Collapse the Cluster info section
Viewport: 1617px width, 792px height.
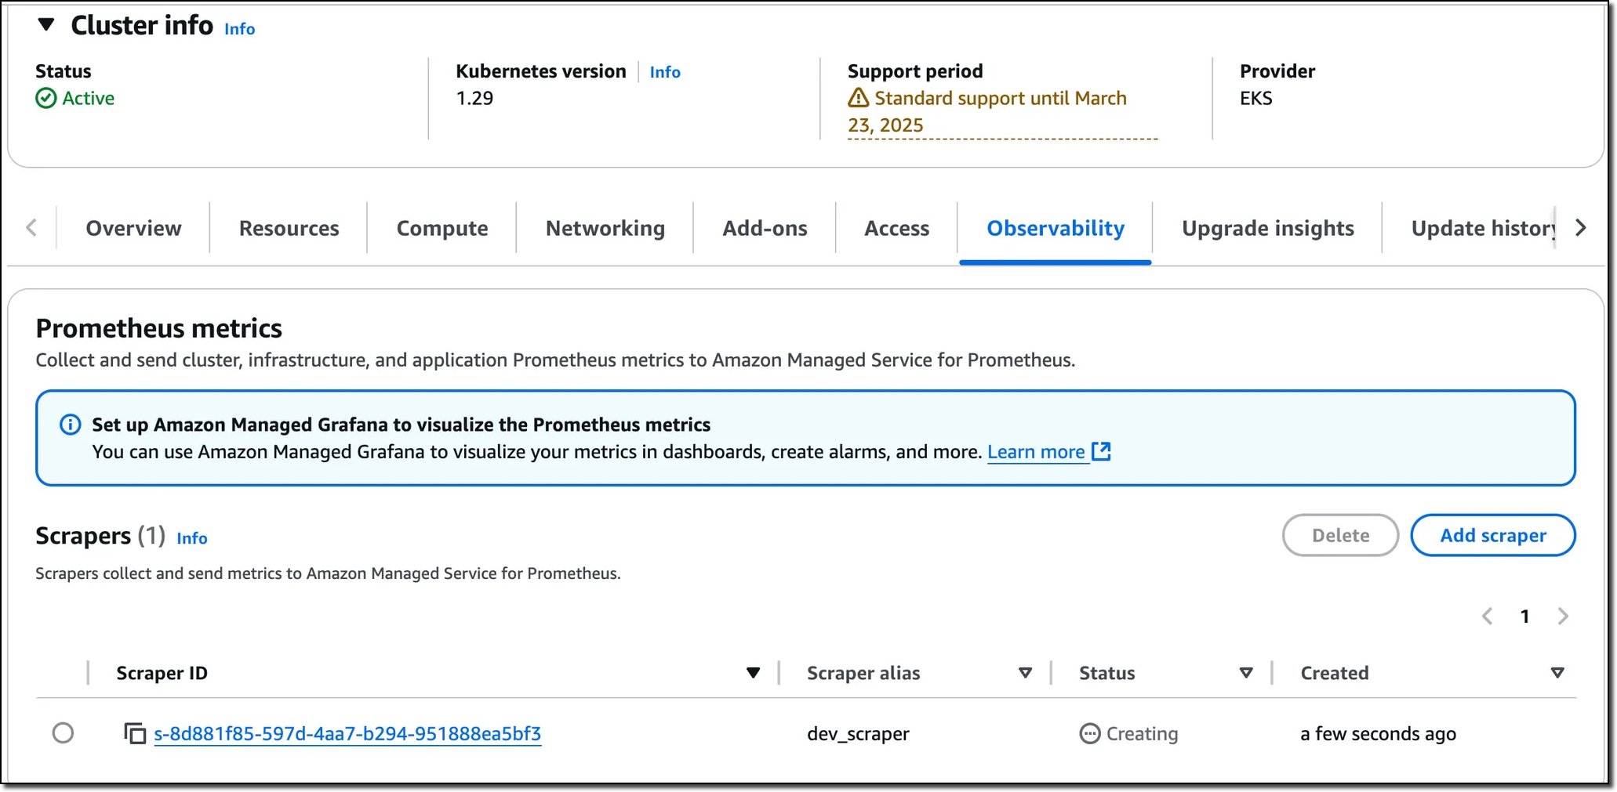coord(45,24)
